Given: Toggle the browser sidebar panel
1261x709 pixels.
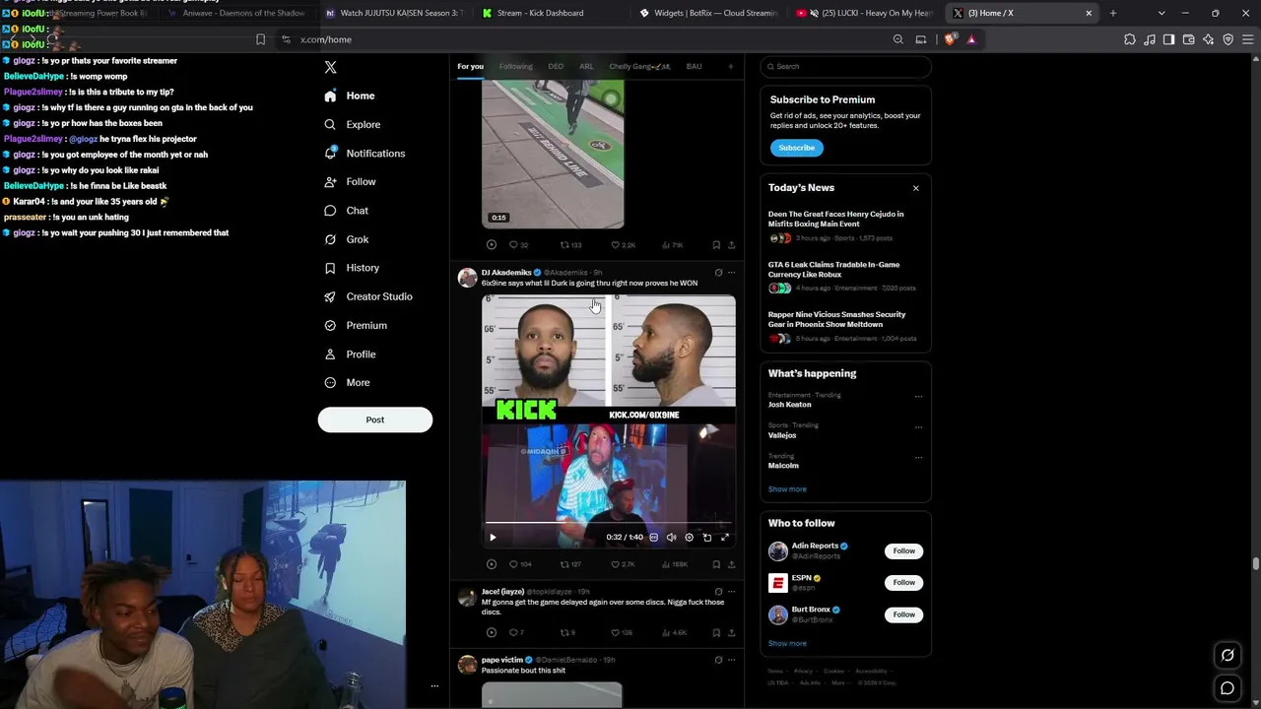Looking at the screenshot, I should pyautogui.click(x=1168, y=39).
